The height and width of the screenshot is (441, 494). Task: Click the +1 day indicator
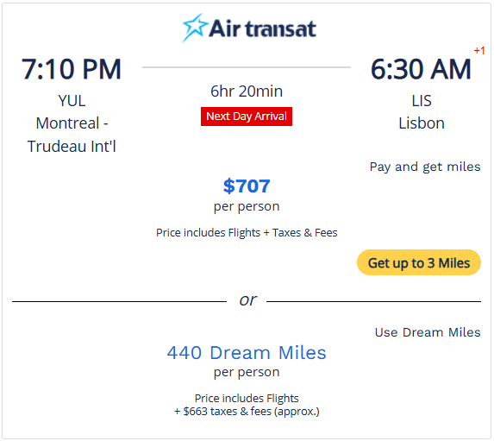pos(479,50)
